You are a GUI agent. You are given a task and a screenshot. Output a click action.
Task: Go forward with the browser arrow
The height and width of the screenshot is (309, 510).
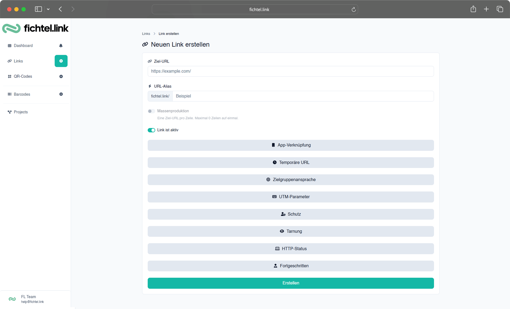73,9
